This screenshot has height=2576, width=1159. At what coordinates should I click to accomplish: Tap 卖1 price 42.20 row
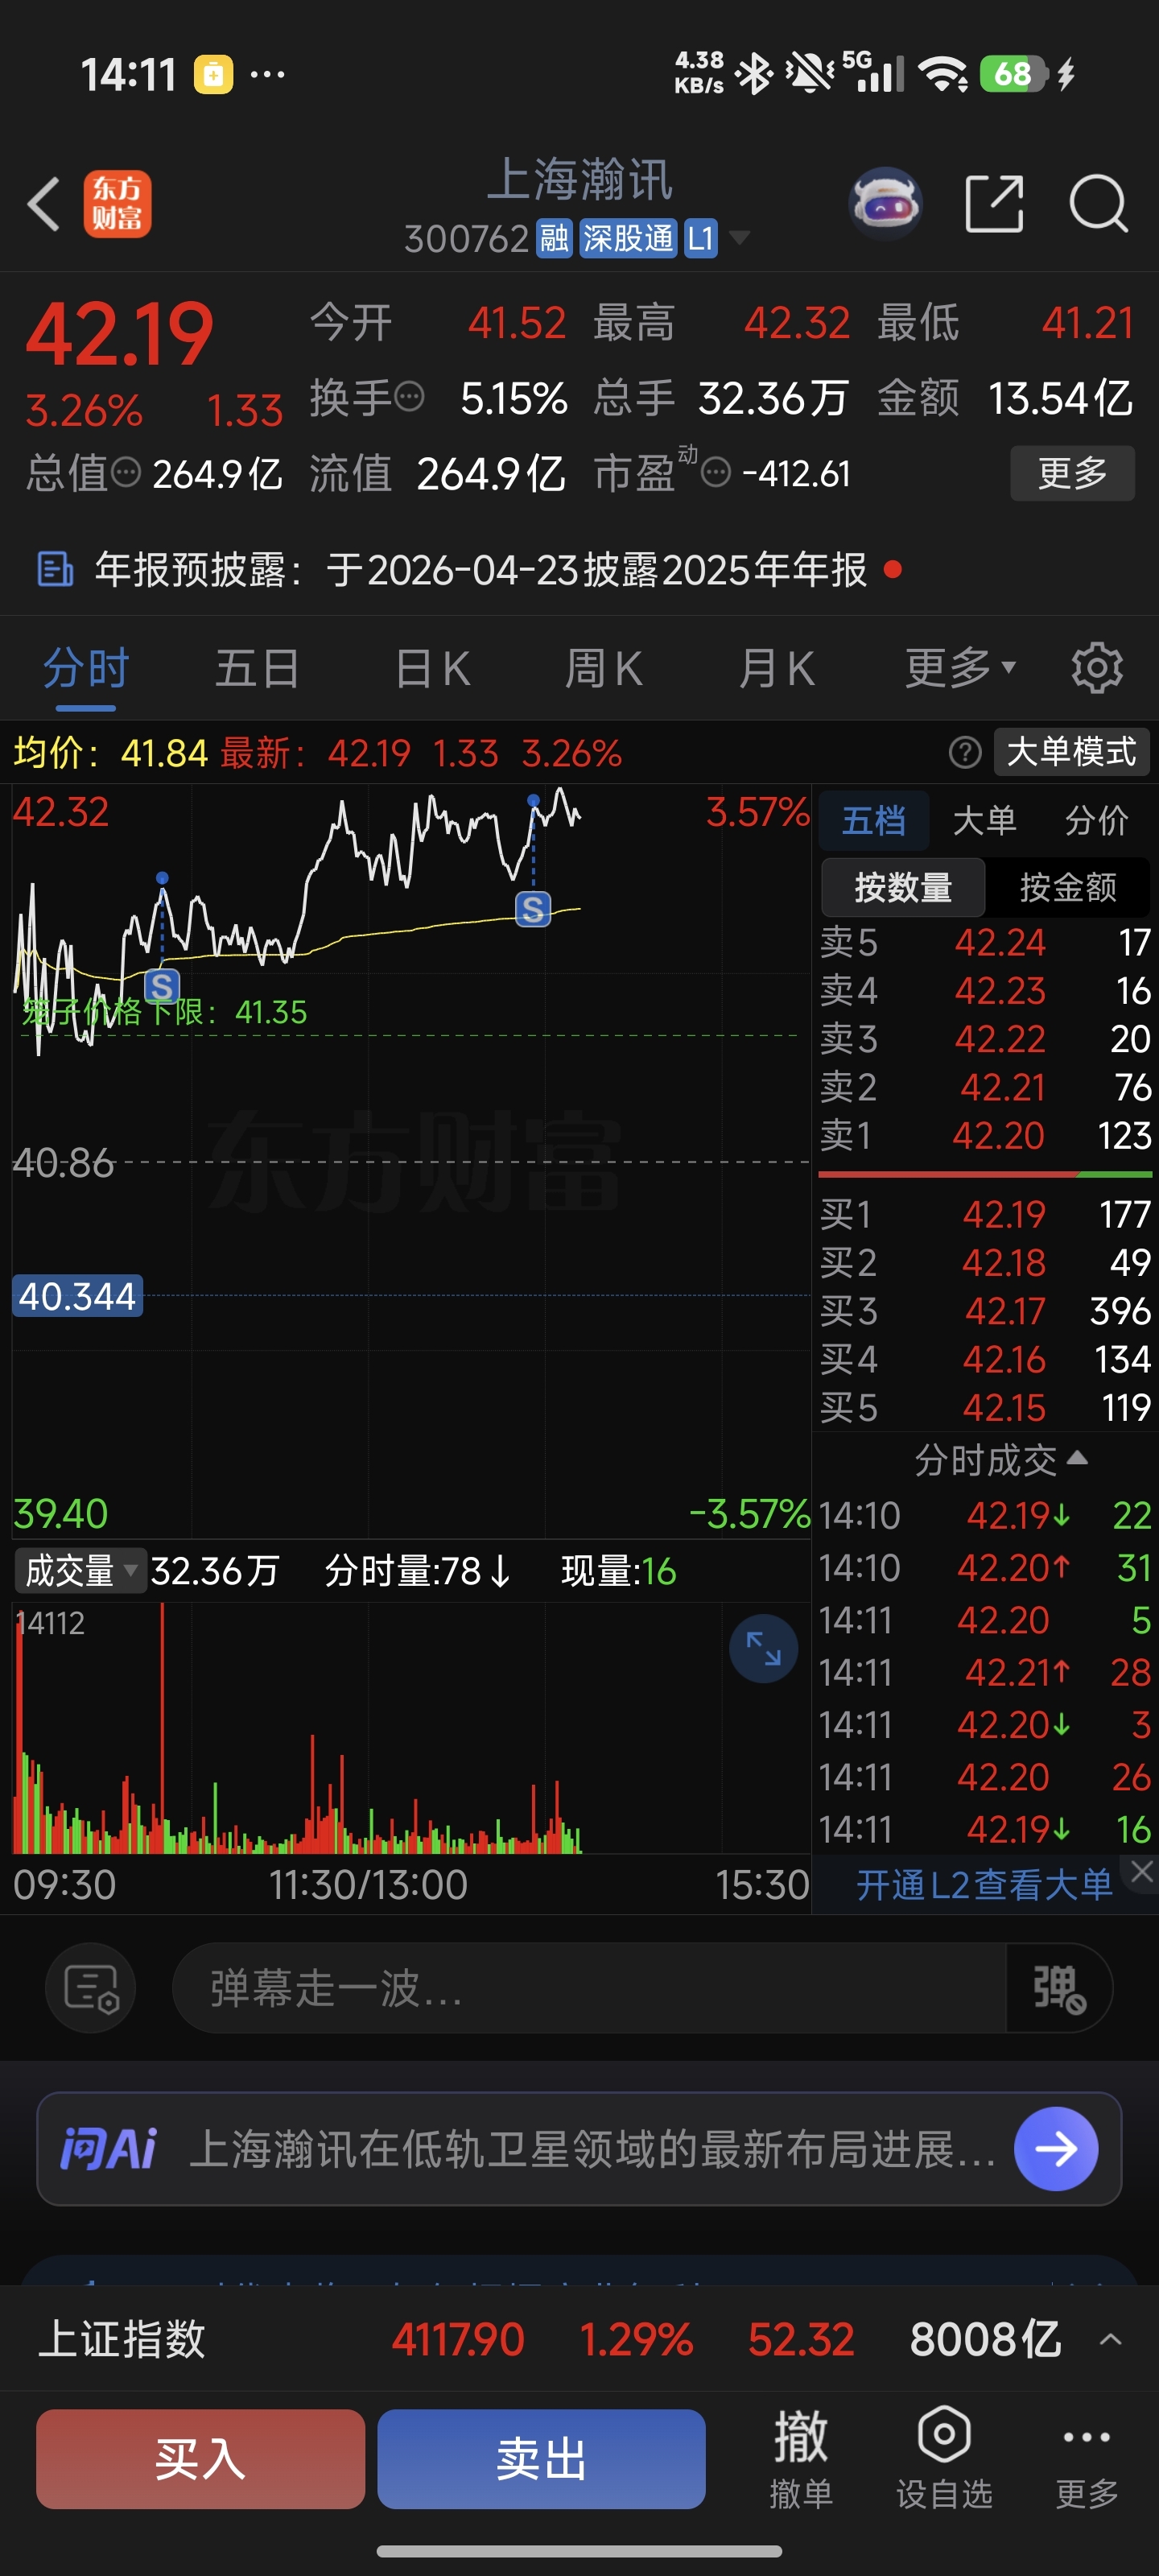[985, 1135]
